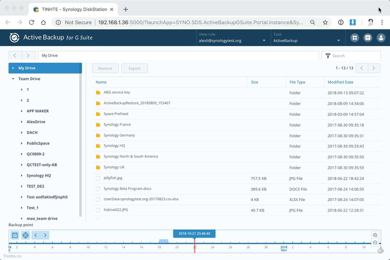The height and width of the screenshot is (260, 390).
Task: Expand the QC0809-2 tree node
Action: pos(22,154)
